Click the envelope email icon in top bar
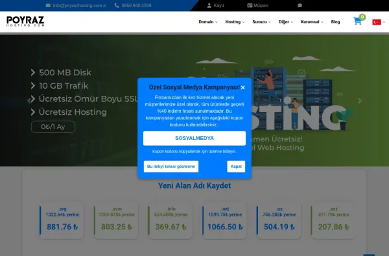This screenshot has width=389, height=256. coord(48,5)
